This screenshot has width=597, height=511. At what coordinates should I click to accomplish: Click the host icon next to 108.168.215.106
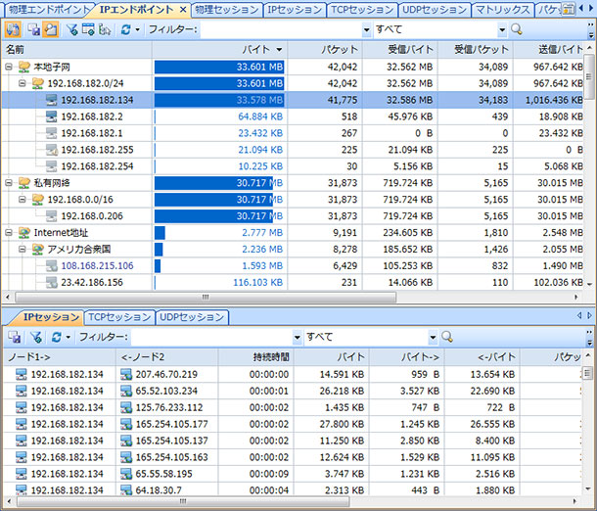pos(52,265)
